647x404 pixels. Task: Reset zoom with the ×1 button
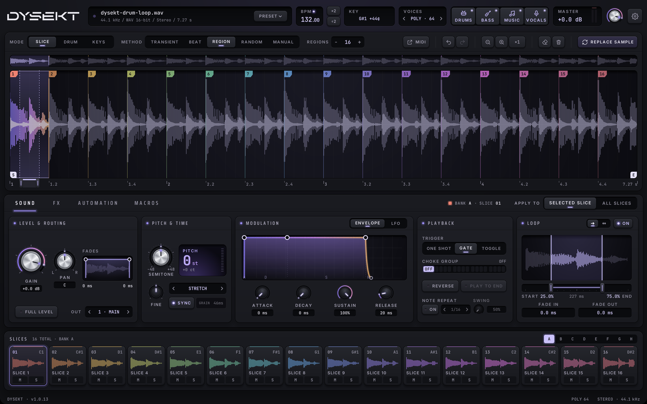tap(517, 42)
